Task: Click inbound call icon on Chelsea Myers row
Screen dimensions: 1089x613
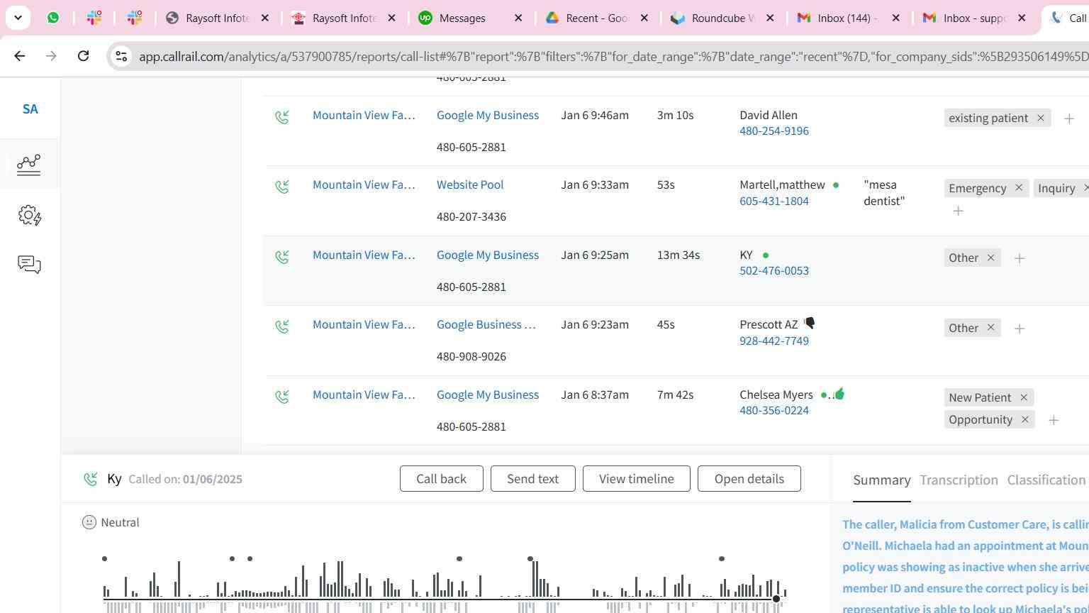Action: (x=282, y=396)
